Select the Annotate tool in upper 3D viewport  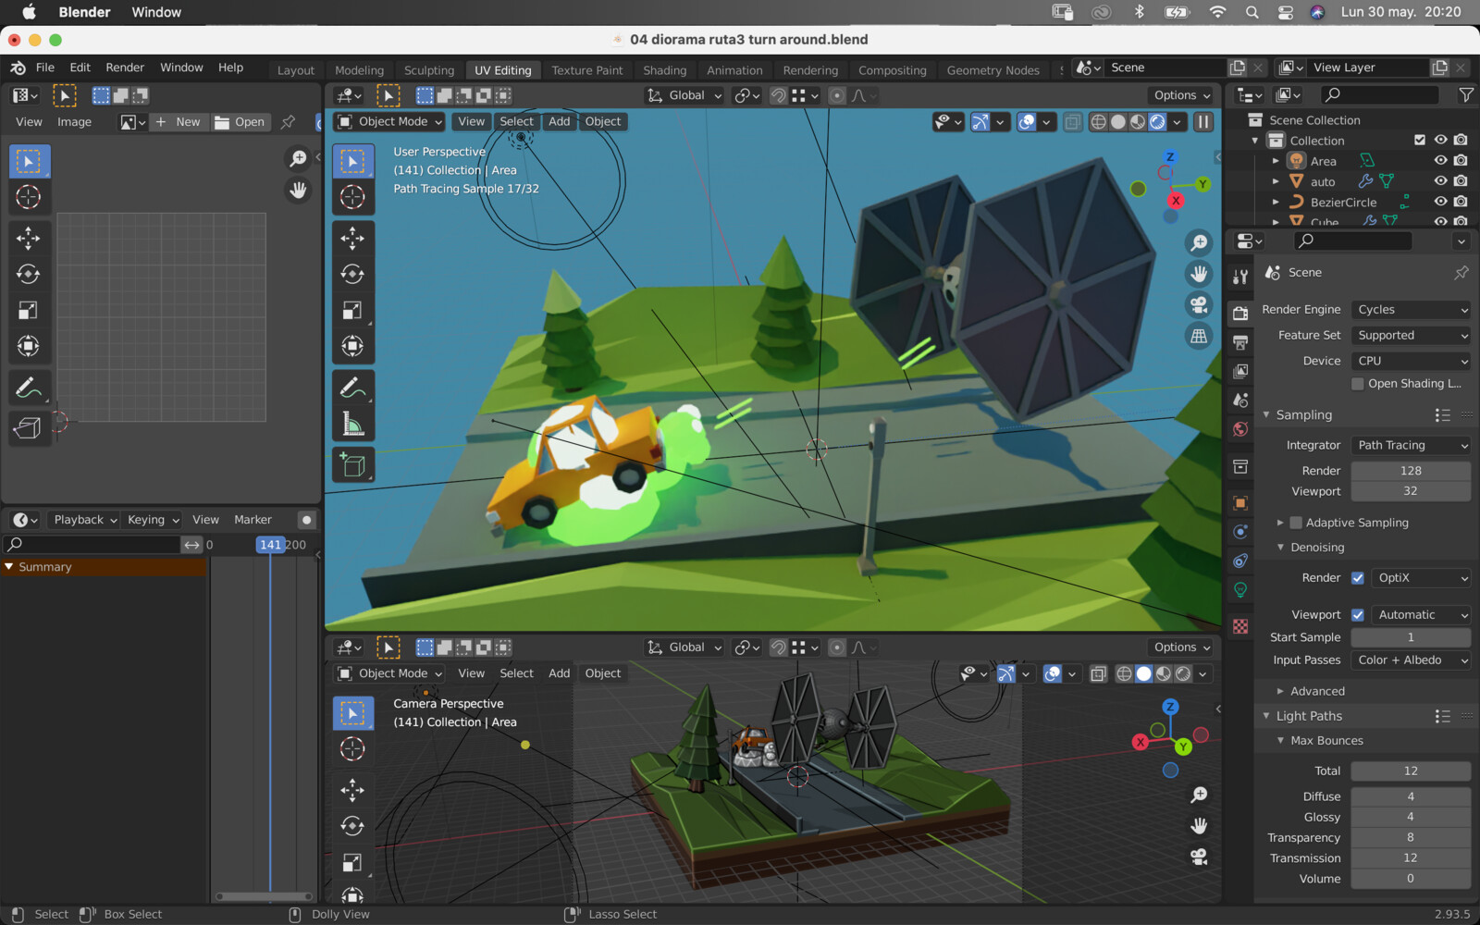pyautogui.click(x=352, y=388)
